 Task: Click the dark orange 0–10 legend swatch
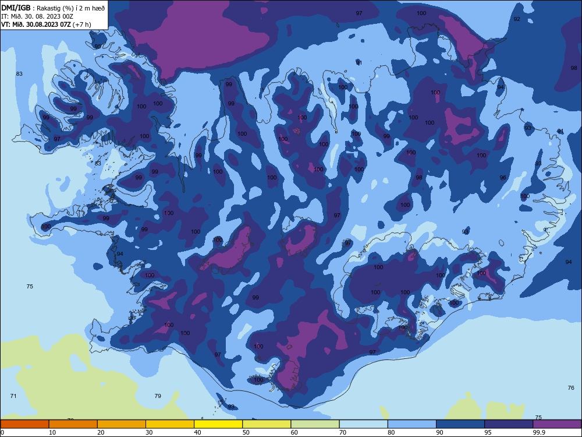24,424
